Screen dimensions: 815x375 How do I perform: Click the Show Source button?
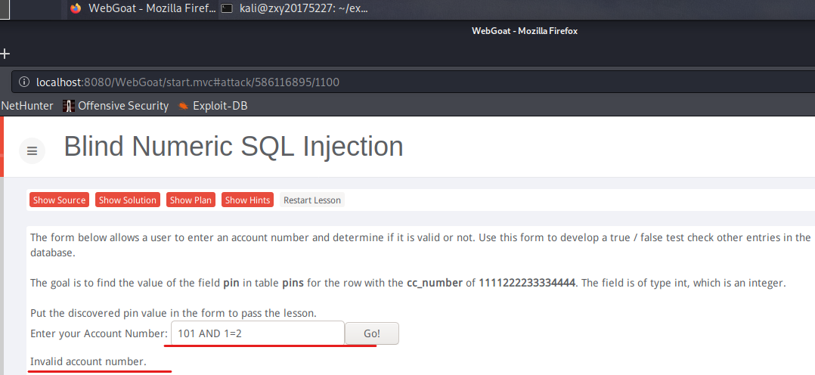pyautogui.click(x=59, y=200)
